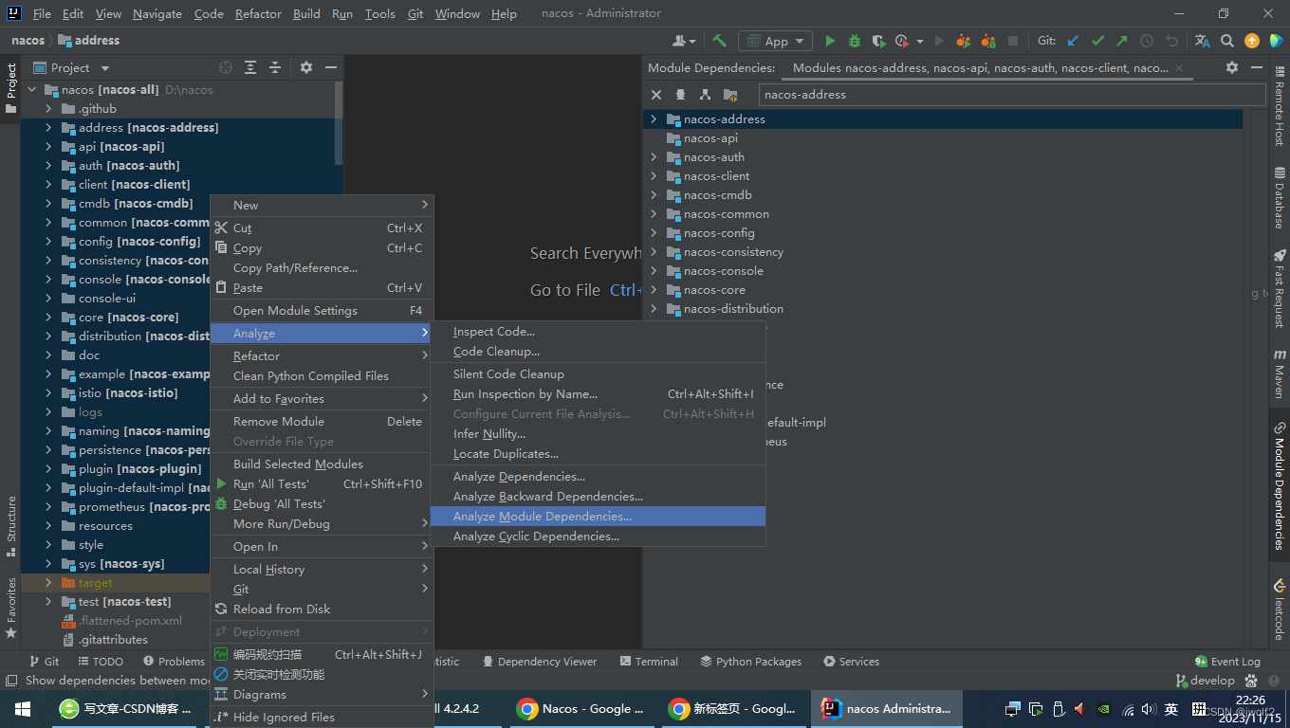
Task: Click the Windows Start button
Action: click(x=23, y=708)
